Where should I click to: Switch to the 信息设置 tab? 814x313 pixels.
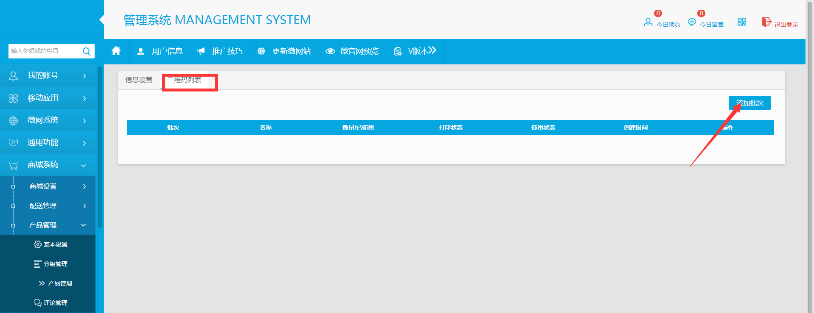[139, 80]
